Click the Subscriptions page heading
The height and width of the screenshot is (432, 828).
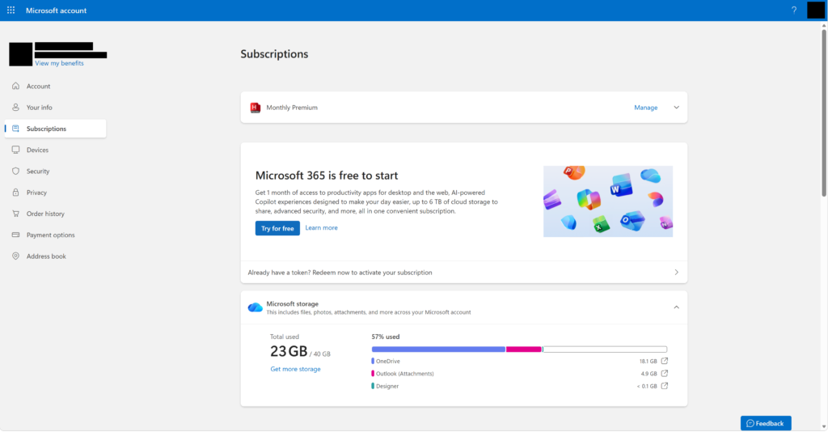pyautogui.click(x=274, y=54)
